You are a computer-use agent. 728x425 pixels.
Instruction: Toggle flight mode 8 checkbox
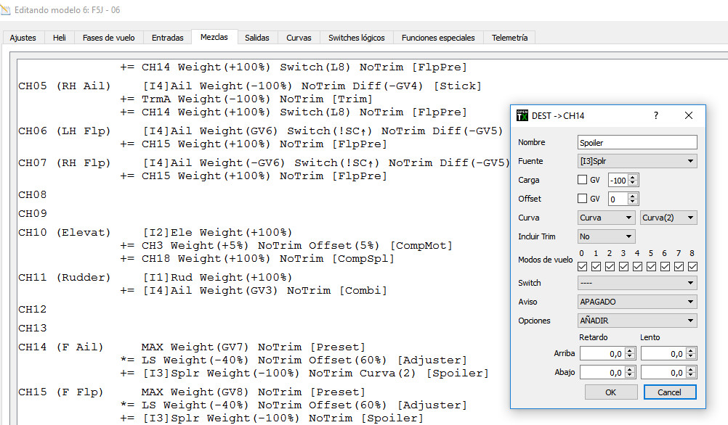click(692, 267)
